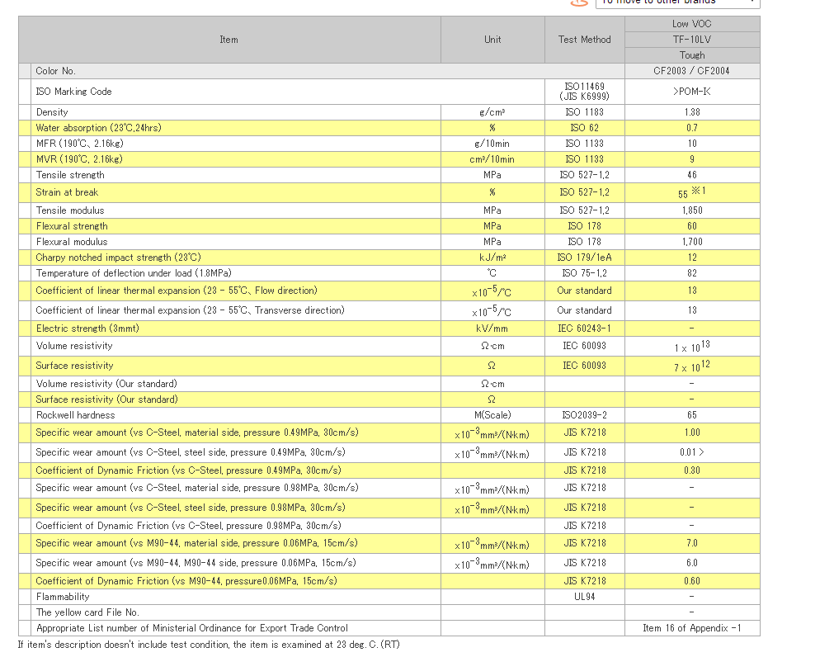Click the 'Charpy notched impact strength (23℃)' label
The width and height of the screenshot is (834, 657).
[118, 258]
